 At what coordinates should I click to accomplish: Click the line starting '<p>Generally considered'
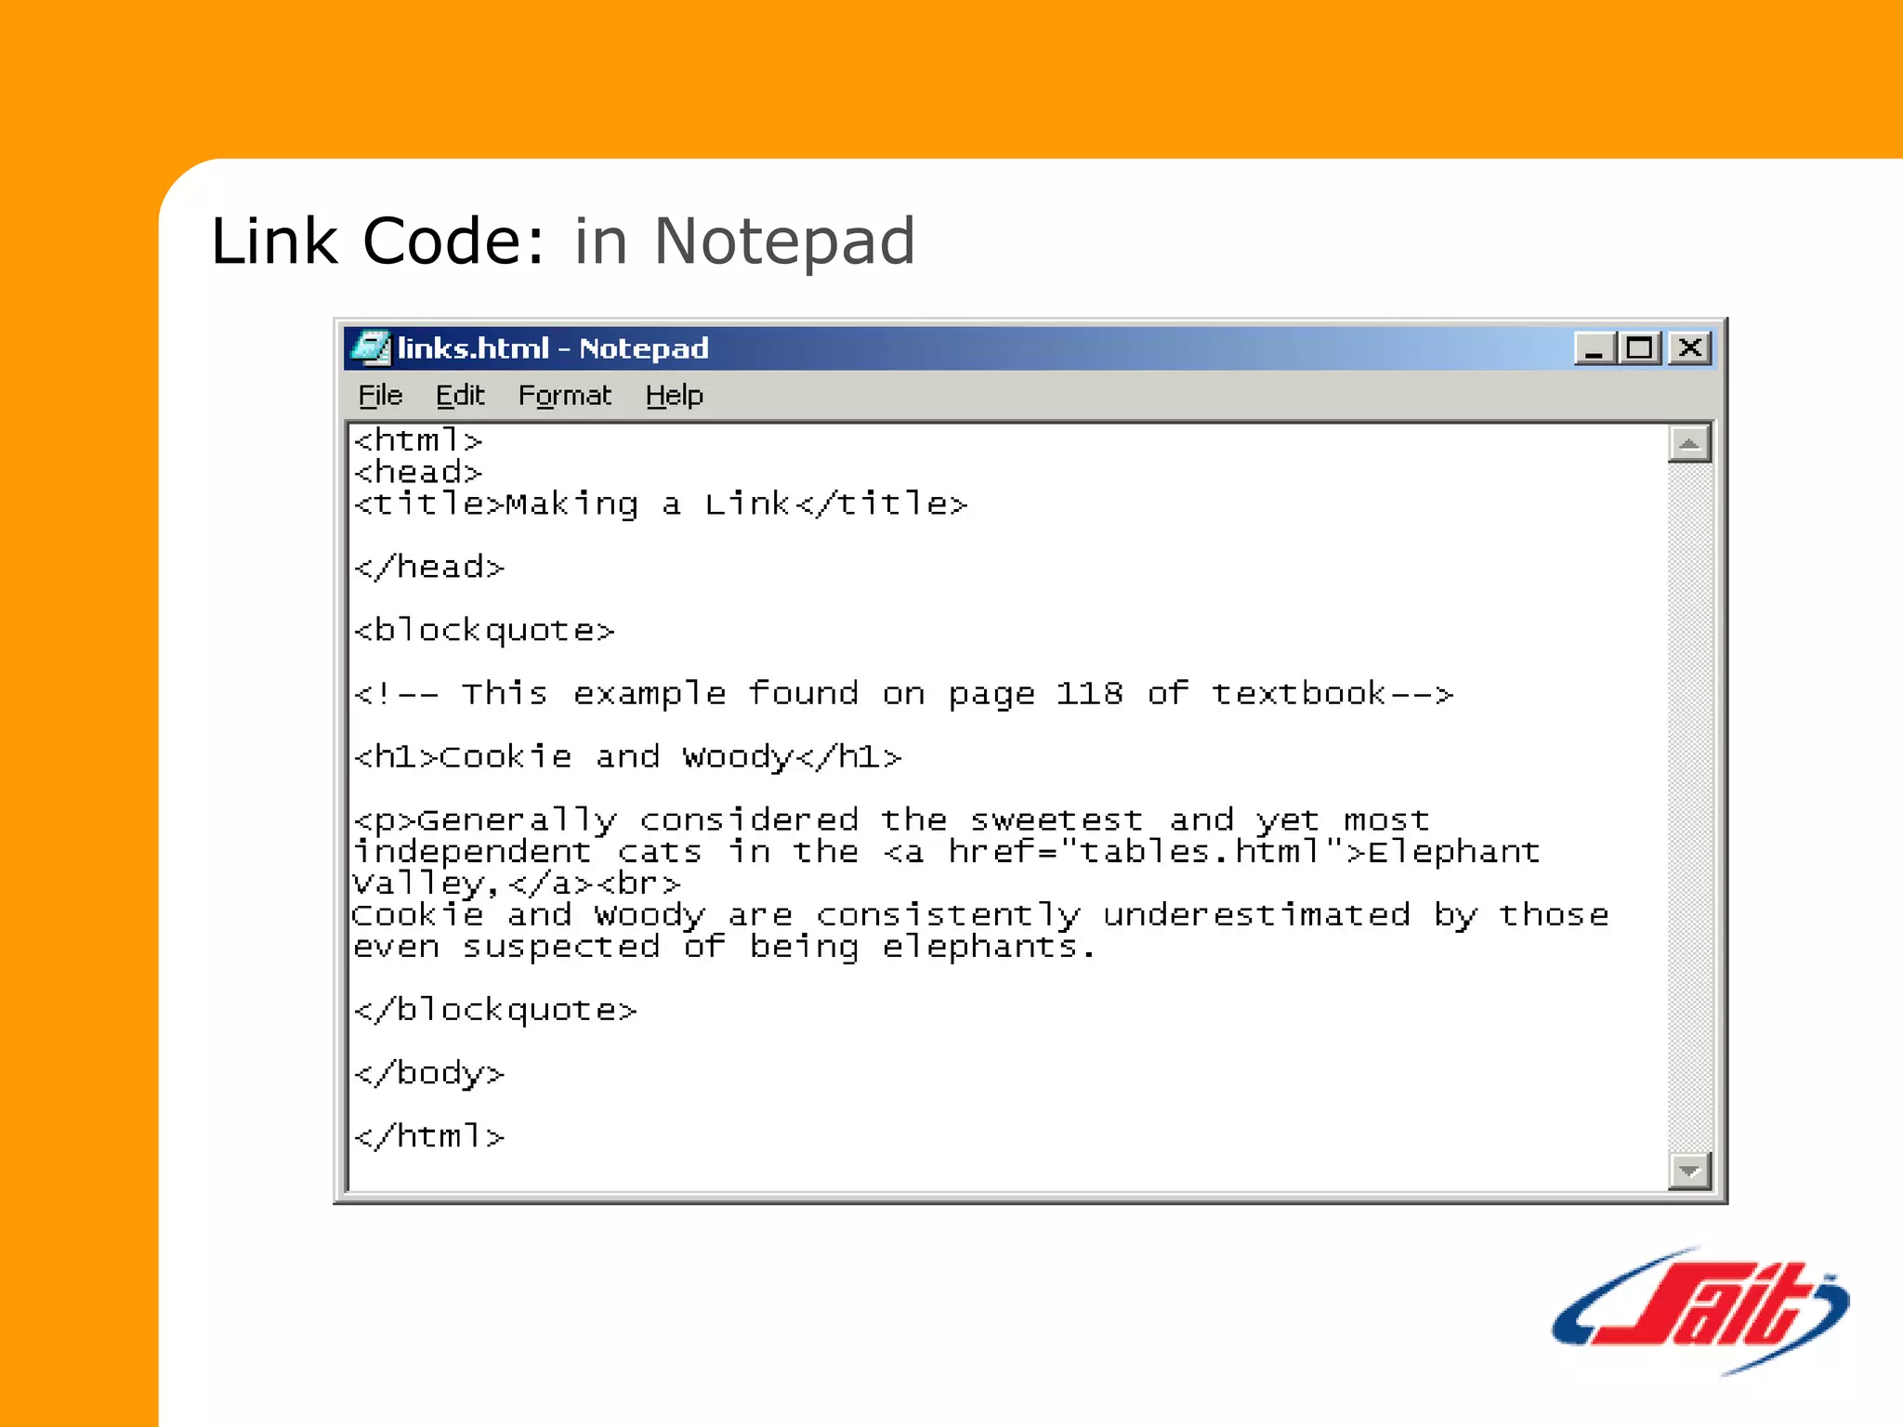click(x=891, y=819)
